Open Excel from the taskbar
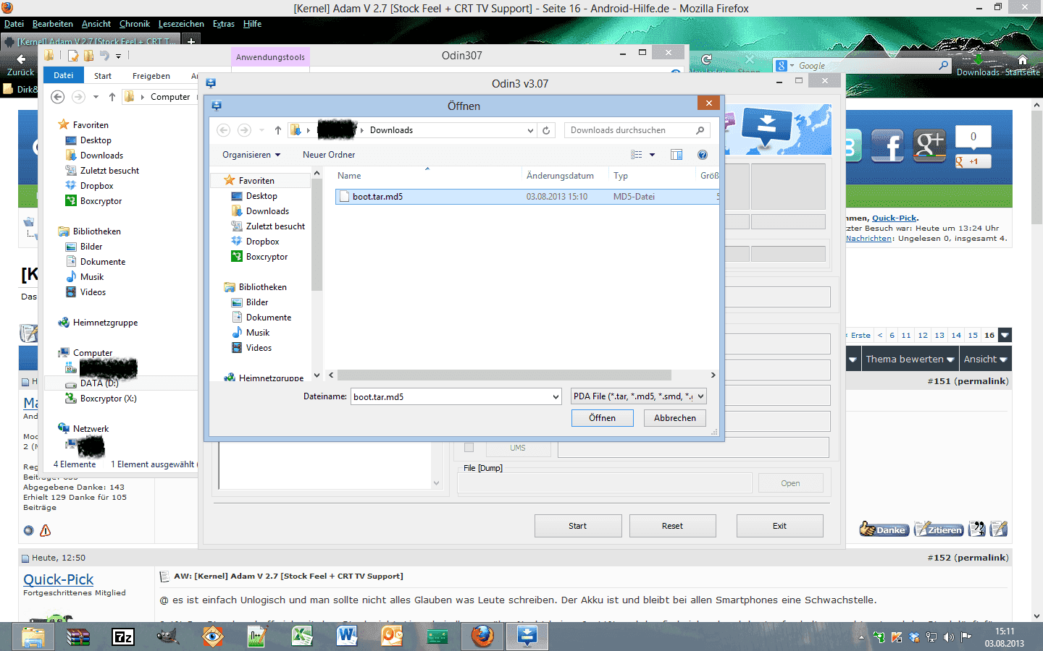The height and width of the screenshot is (651, 1043). point(302,637)
